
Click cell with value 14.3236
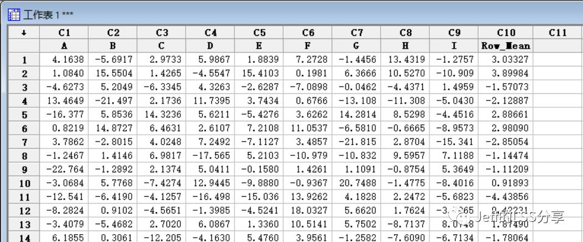tap(161, 115)
